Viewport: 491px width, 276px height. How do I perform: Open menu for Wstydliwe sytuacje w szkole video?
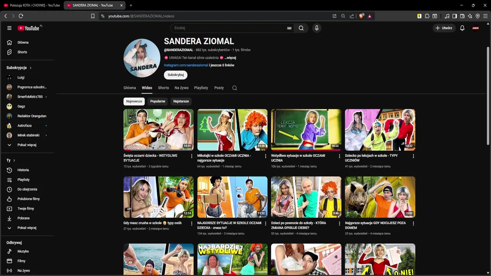click(x=339, y=156)
